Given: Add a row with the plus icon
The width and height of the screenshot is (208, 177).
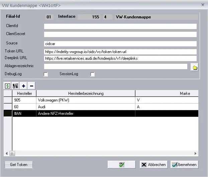Looking at the screenshot, I should [x=23, y=86].
